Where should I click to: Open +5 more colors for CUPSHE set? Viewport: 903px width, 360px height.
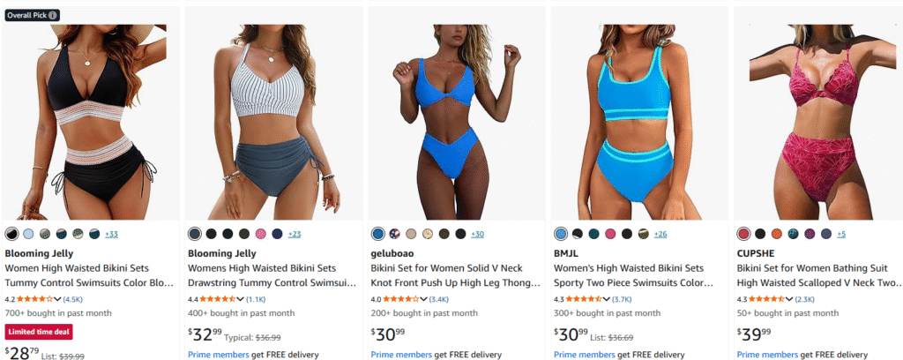[841, 235]
